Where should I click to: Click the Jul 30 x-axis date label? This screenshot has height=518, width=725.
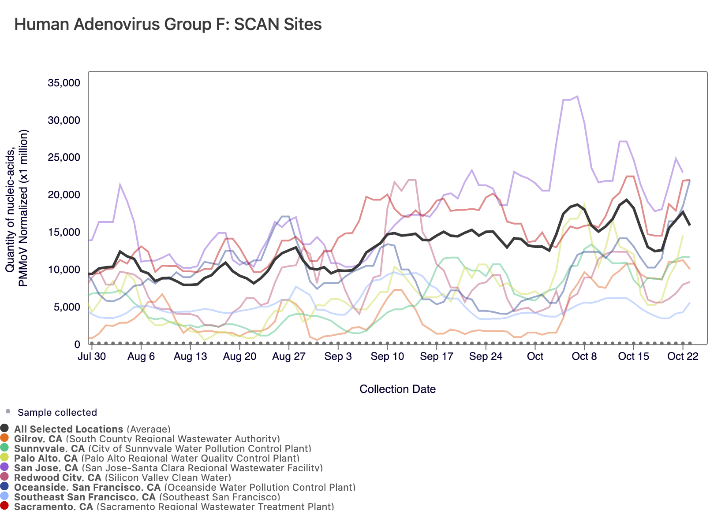pyautogui.click(x=92, y=356)
